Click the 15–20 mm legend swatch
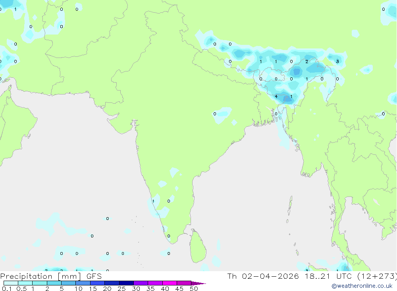Viewport: 397px width, 291px height. (x=97, y=283)
